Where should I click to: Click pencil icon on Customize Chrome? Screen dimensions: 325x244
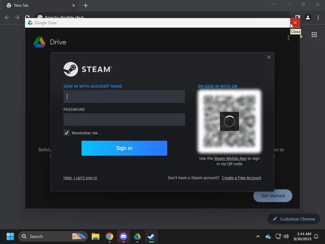coord(275,219)
